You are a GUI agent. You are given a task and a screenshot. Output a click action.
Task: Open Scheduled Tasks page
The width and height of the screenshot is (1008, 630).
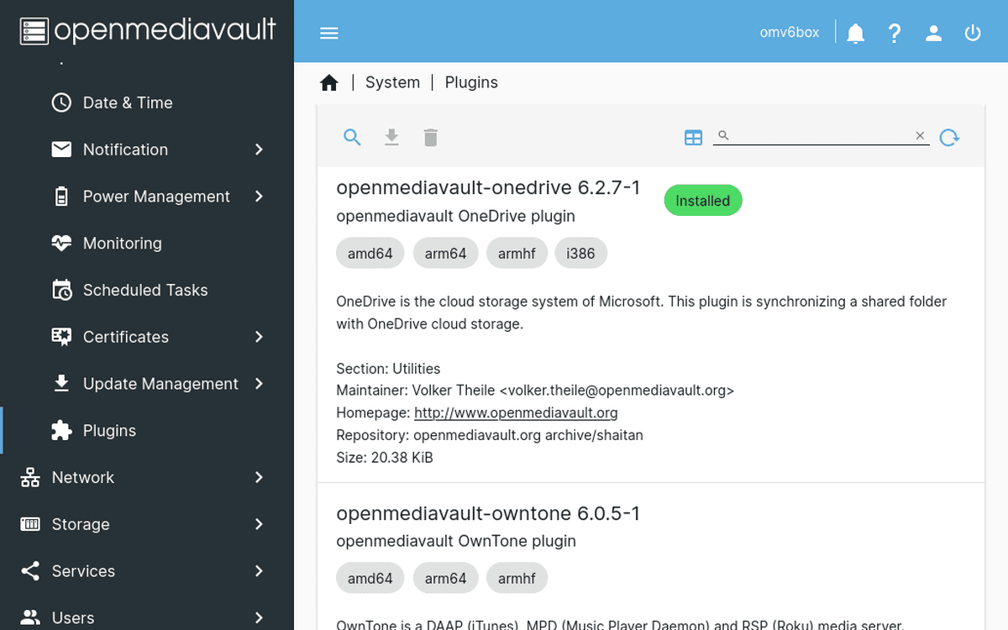pos(147,290)
